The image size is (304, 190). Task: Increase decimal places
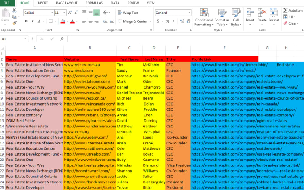click(182, 21)
